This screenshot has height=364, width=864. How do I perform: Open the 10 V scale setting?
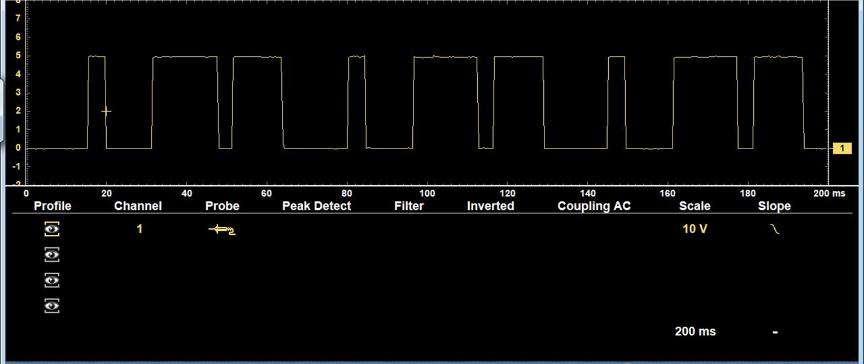coord(695,229)
